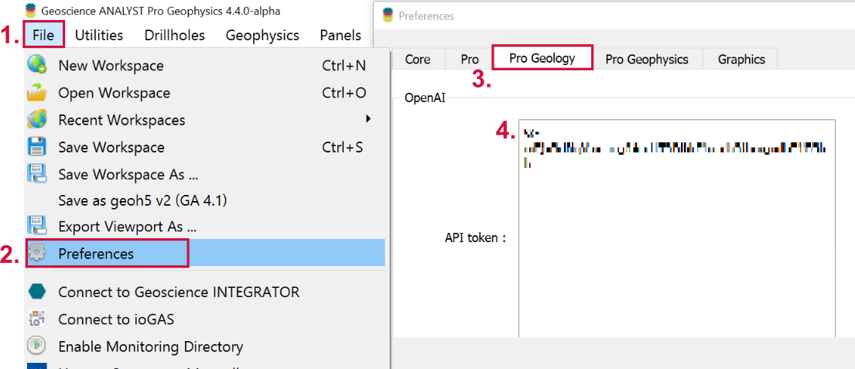Select Save as geoh5 v2 option
Image resolution: width=855 pixels, height=369 pixels.
coord(142,200)
